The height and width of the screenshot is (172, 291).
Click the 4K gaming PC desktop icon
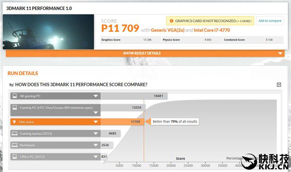(15, 96)
